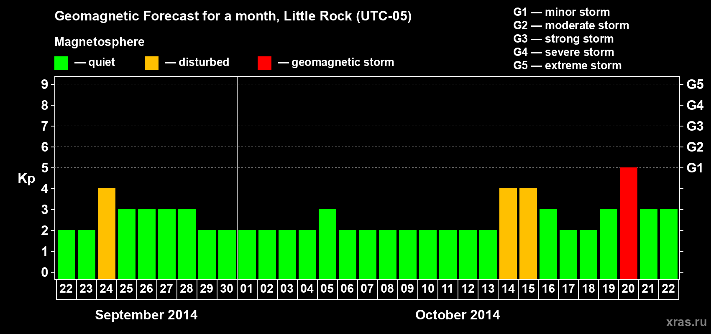
Task: Click the 'September 2014' month label
Action: click(x=146, y=315)
